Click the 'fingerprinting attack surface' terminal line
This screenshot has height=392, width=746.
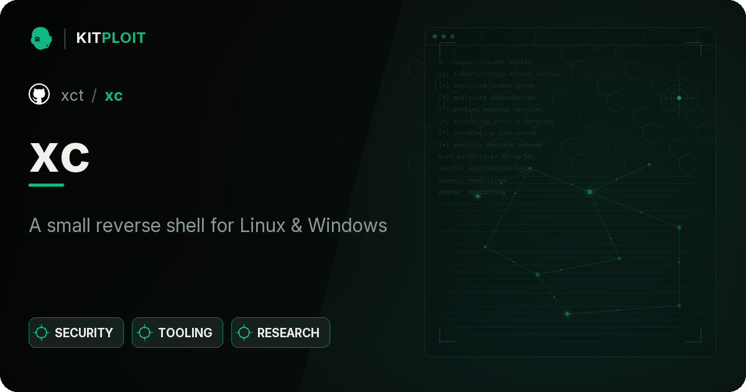tap(500, 74)
